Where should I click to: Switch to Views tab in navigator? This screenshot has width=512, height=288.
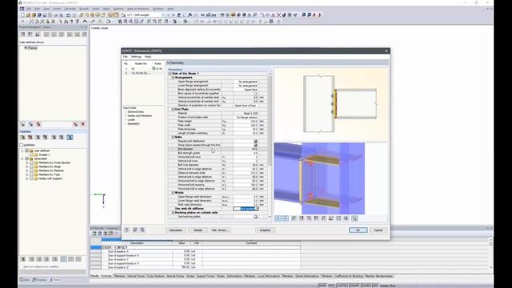click(55, 280)
